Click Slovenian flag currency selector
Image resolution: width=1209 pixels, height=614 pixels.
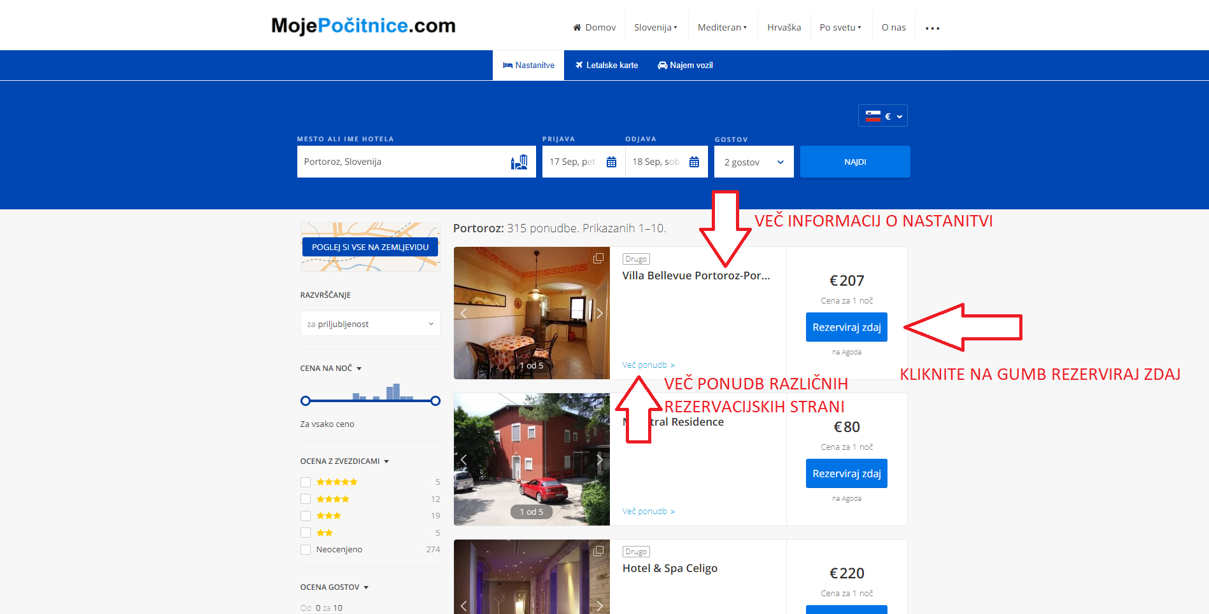coord(882,116)
